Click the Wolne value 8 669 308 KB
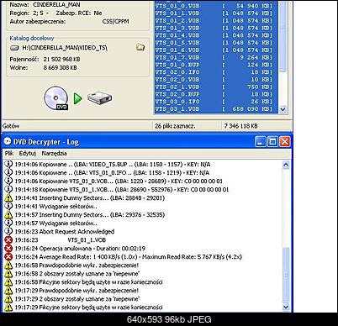This screenshot has height=326, width=338. tap(60, 67)
